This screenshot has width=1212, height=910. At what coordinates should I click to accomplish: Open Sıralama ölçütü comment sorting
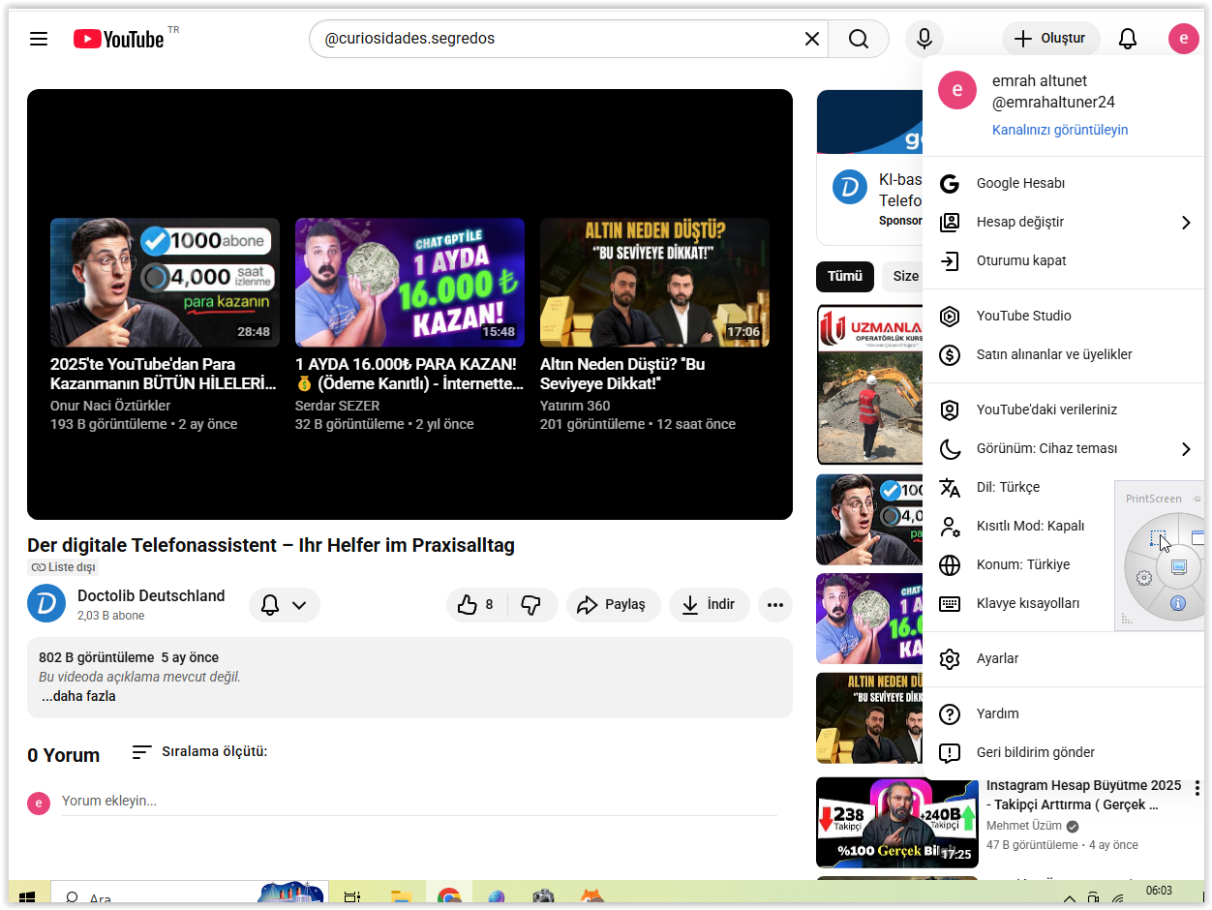click(x=199, y=751)
